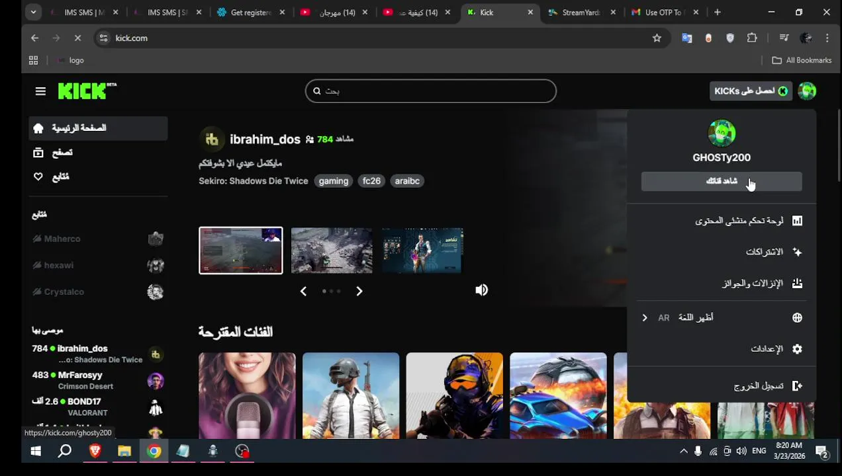The image size is (842, 476).
Task: Open the logo bookmark
Action: pyautogui.click(x=71, y=60)
